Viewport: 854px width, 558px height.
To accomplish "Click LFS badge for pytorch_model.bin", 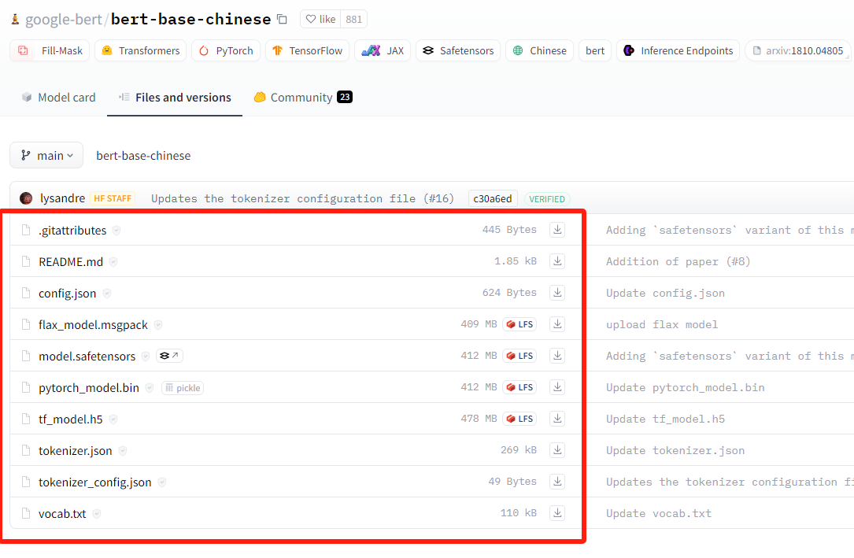I will pyautogui.click(x=519, y=387).
